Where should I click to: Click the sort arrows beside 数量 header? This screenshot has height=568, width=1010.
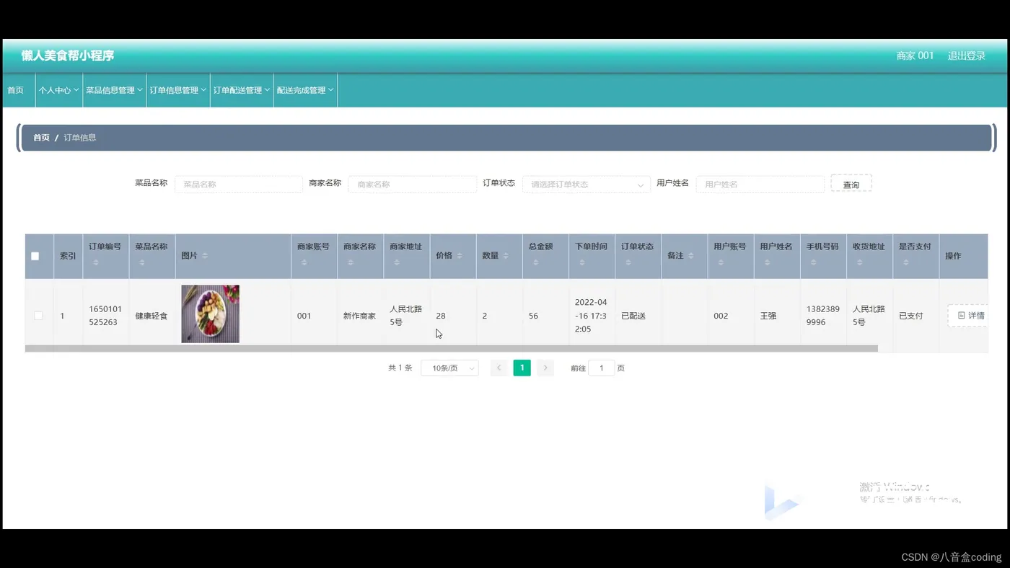(x=506, y=256)
